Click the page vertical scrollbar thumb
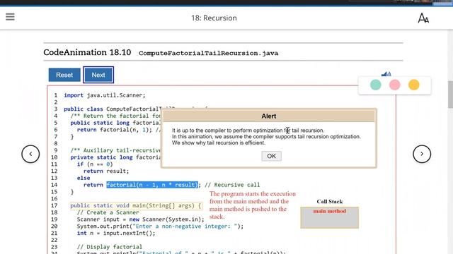453x254 pixels. (450, 94)
